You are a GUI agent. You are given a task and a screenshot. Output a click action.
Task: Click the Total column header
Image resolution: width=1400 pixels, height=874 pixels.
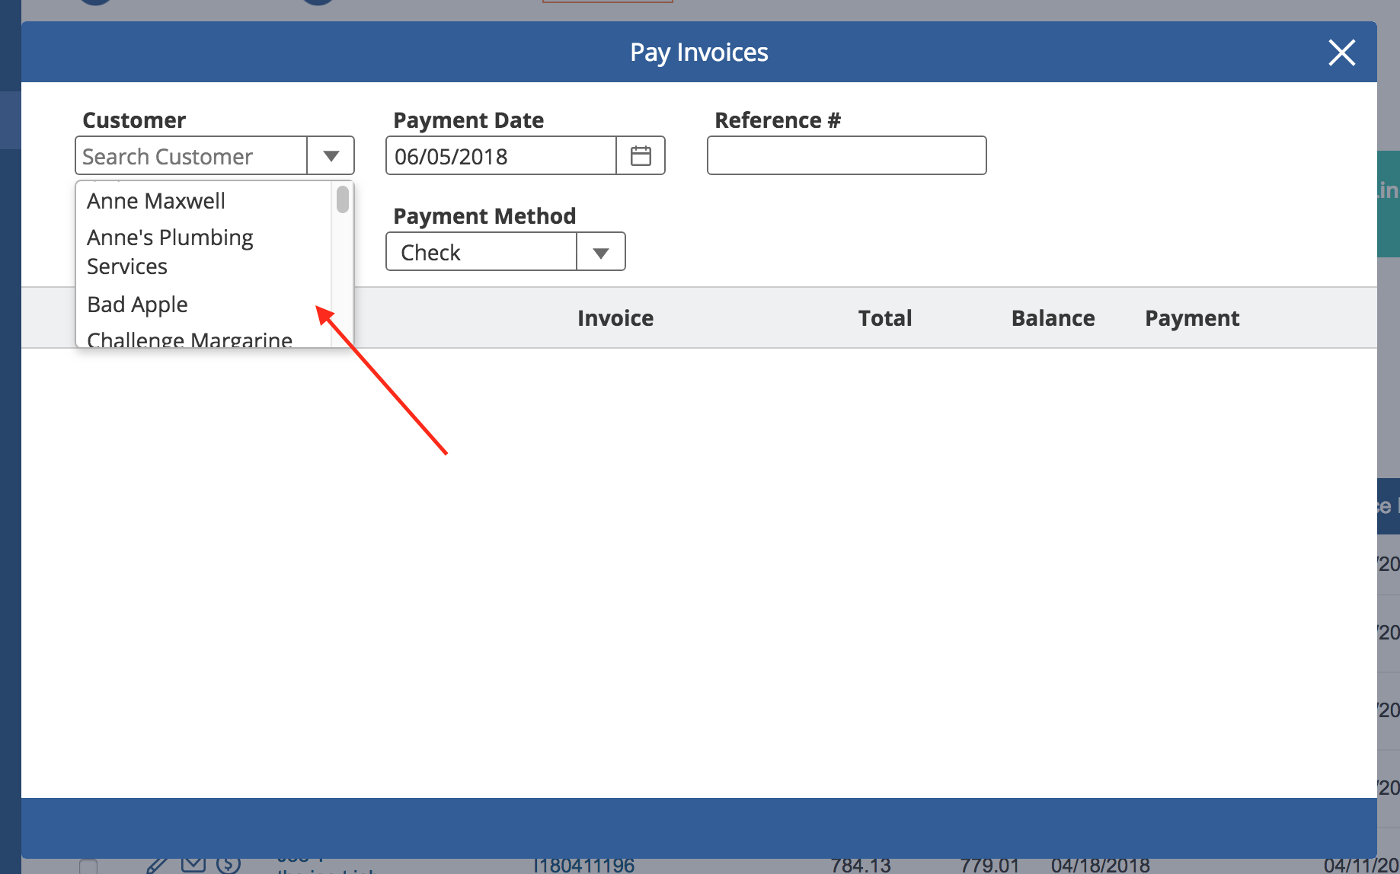tap(884, 318)
